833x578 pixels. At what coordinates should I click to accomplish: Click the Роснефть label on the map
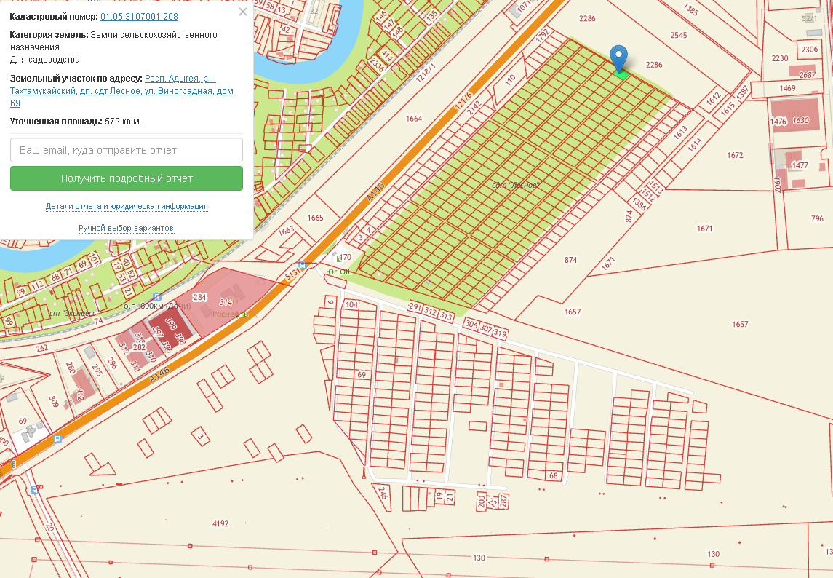(x=236, y=314)
